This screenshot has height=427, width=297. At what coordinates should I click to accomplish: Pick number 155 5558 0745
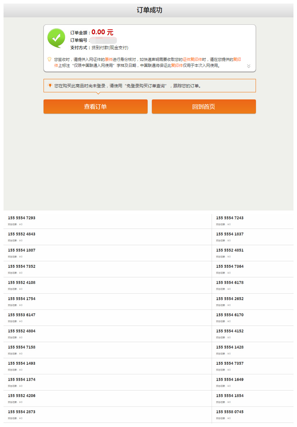click(x=230, y=412)
